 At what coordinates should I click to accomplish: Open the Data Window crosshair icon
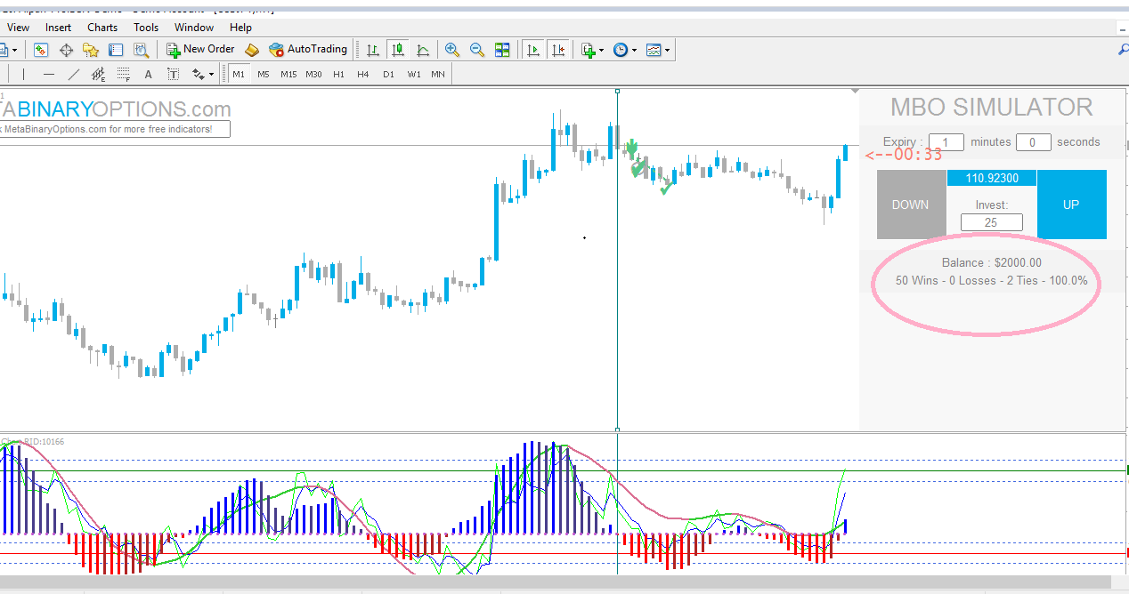pyautogui.click(x=66, y=50)
